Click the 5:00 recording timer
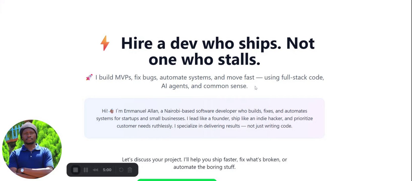 pos(107,170)
